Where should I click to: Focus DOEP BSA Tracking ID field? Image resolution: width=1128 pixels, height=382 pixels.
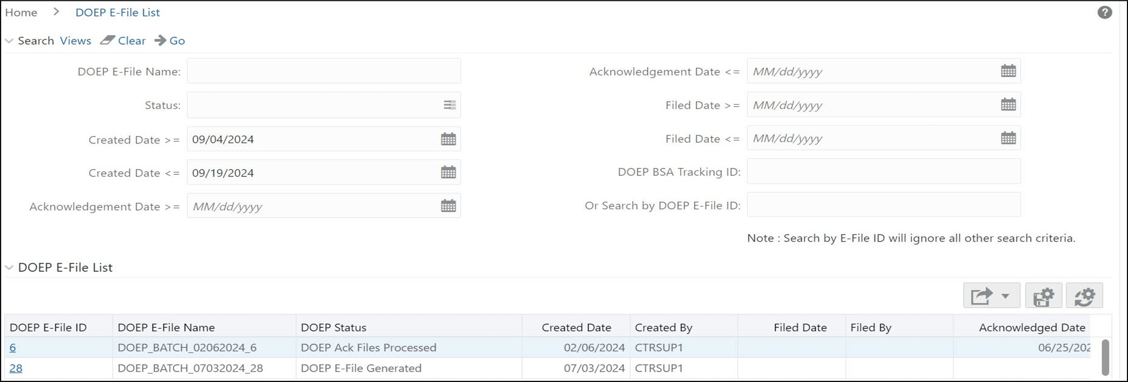coord(884,171)
